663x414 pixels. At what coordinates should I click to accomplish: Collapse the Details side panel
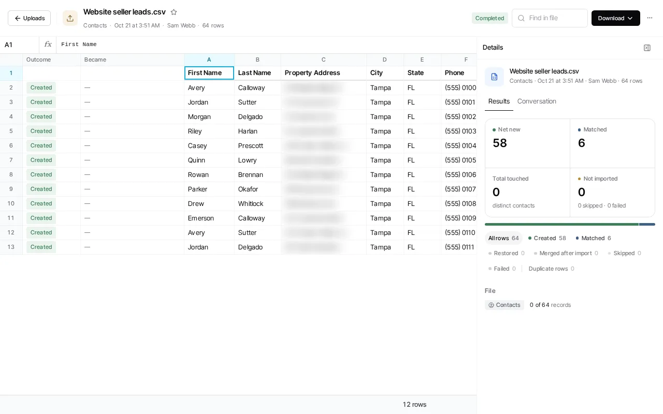click(647, 48)
